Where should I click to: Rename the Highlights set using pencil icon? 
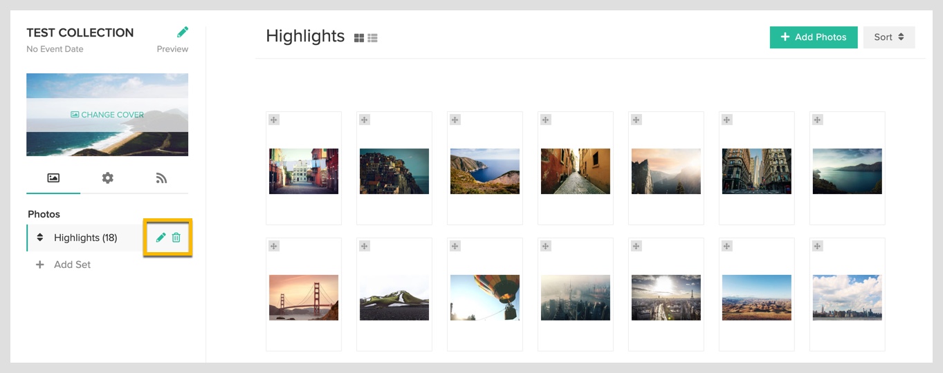(x=161, y=238)
